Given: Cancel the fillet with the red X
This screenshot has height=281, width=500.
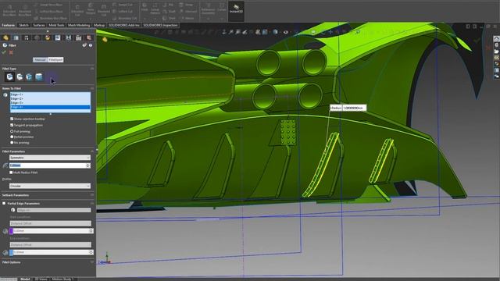Looking at the screenshot, I should pyautogui.click(x=11, y=52).
